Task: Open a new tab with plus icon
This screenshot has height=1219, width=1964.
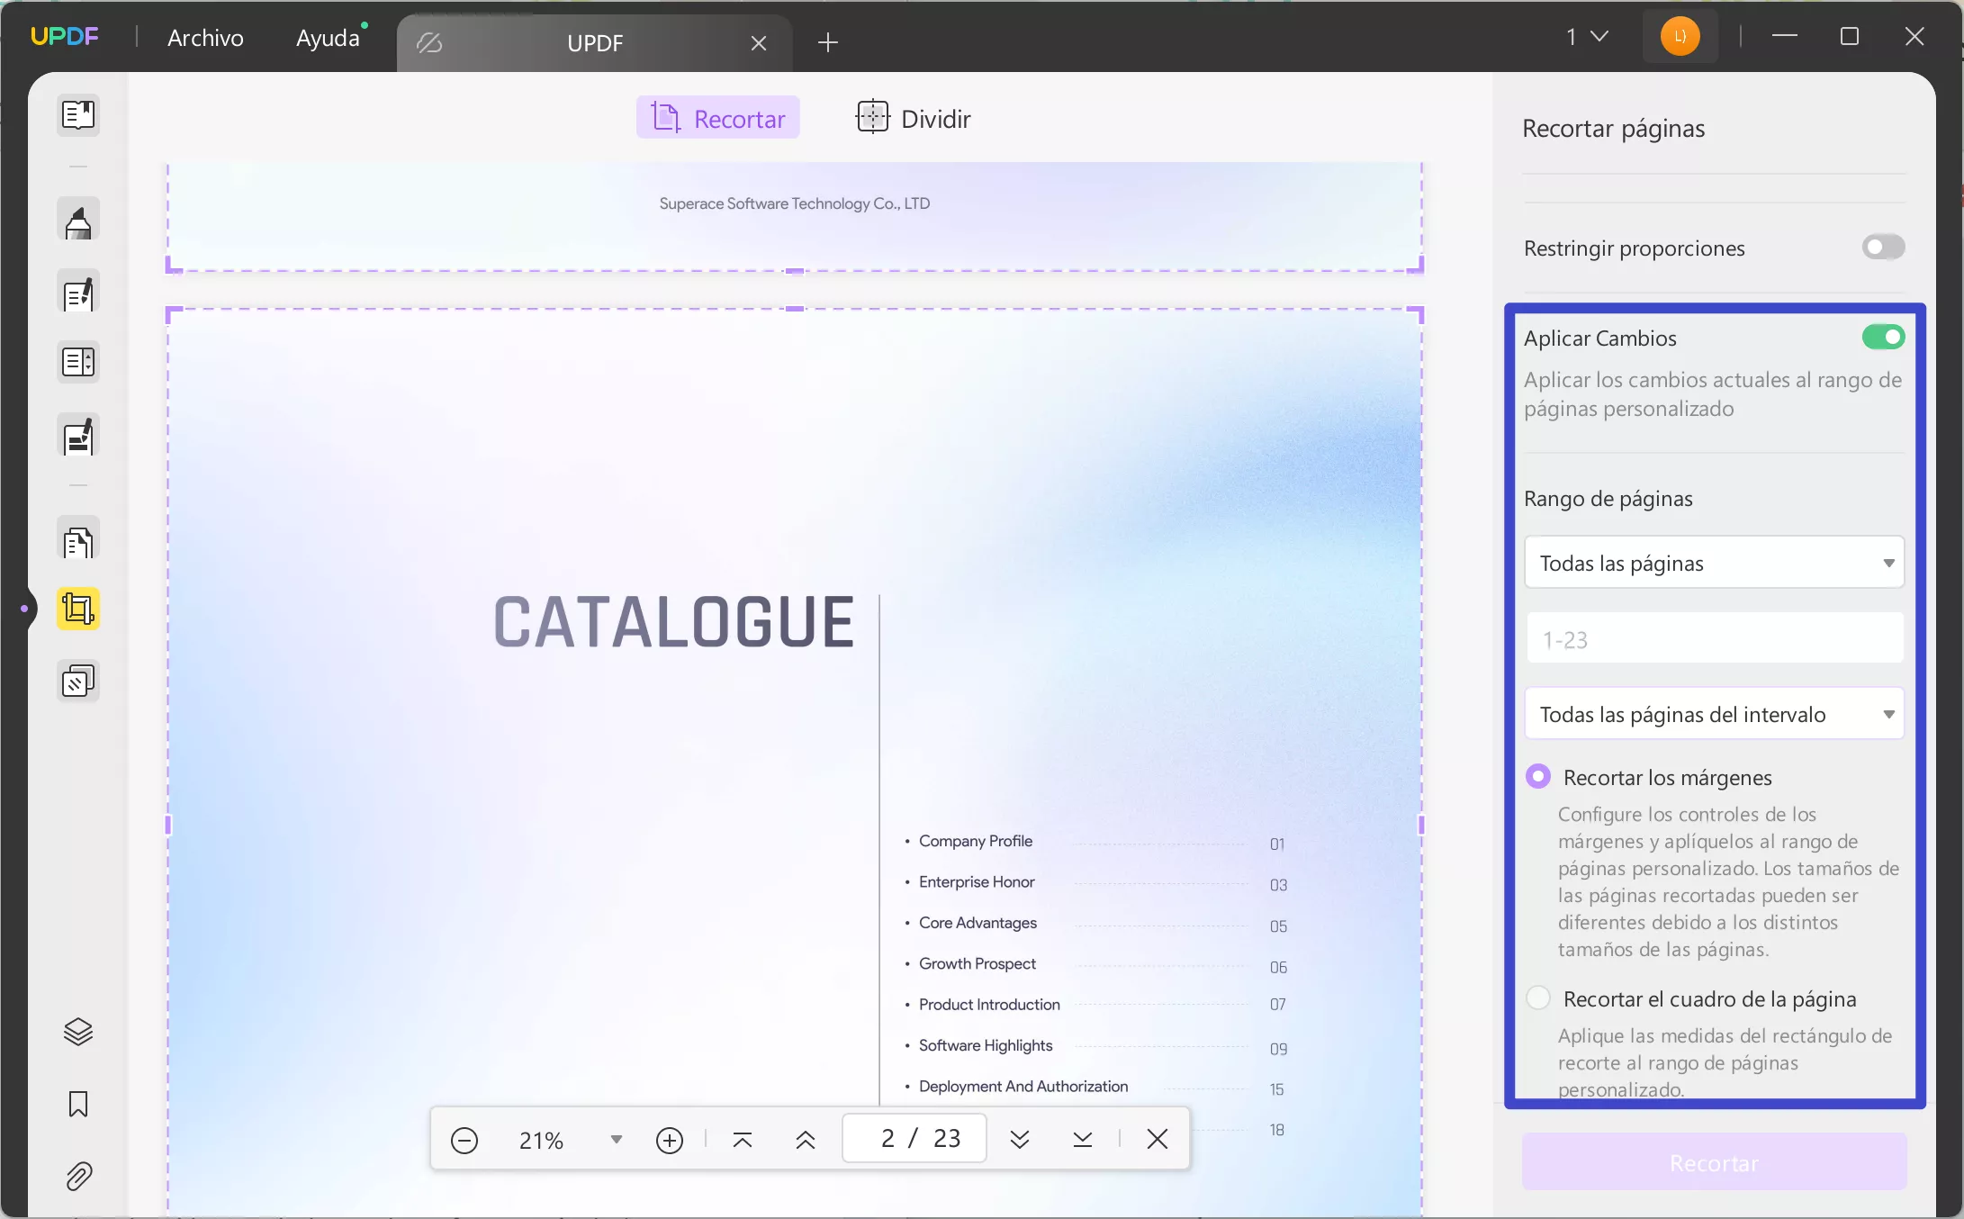Action: [x=828, y=42]
